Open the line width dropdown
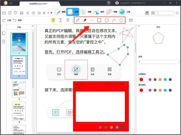The width and height of the screenshot is (181, 135). click(159, 62)
